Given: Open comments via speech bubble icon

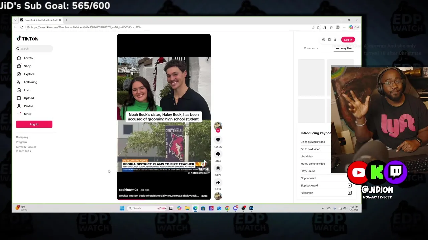Looking at the screenshot, I should (x=218, y=154).
